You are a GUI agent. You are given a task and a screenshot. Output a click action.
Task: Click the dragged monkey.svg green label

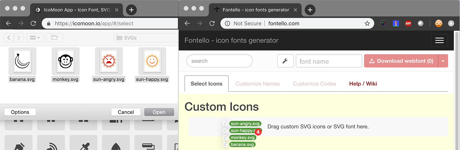(242, 138)
